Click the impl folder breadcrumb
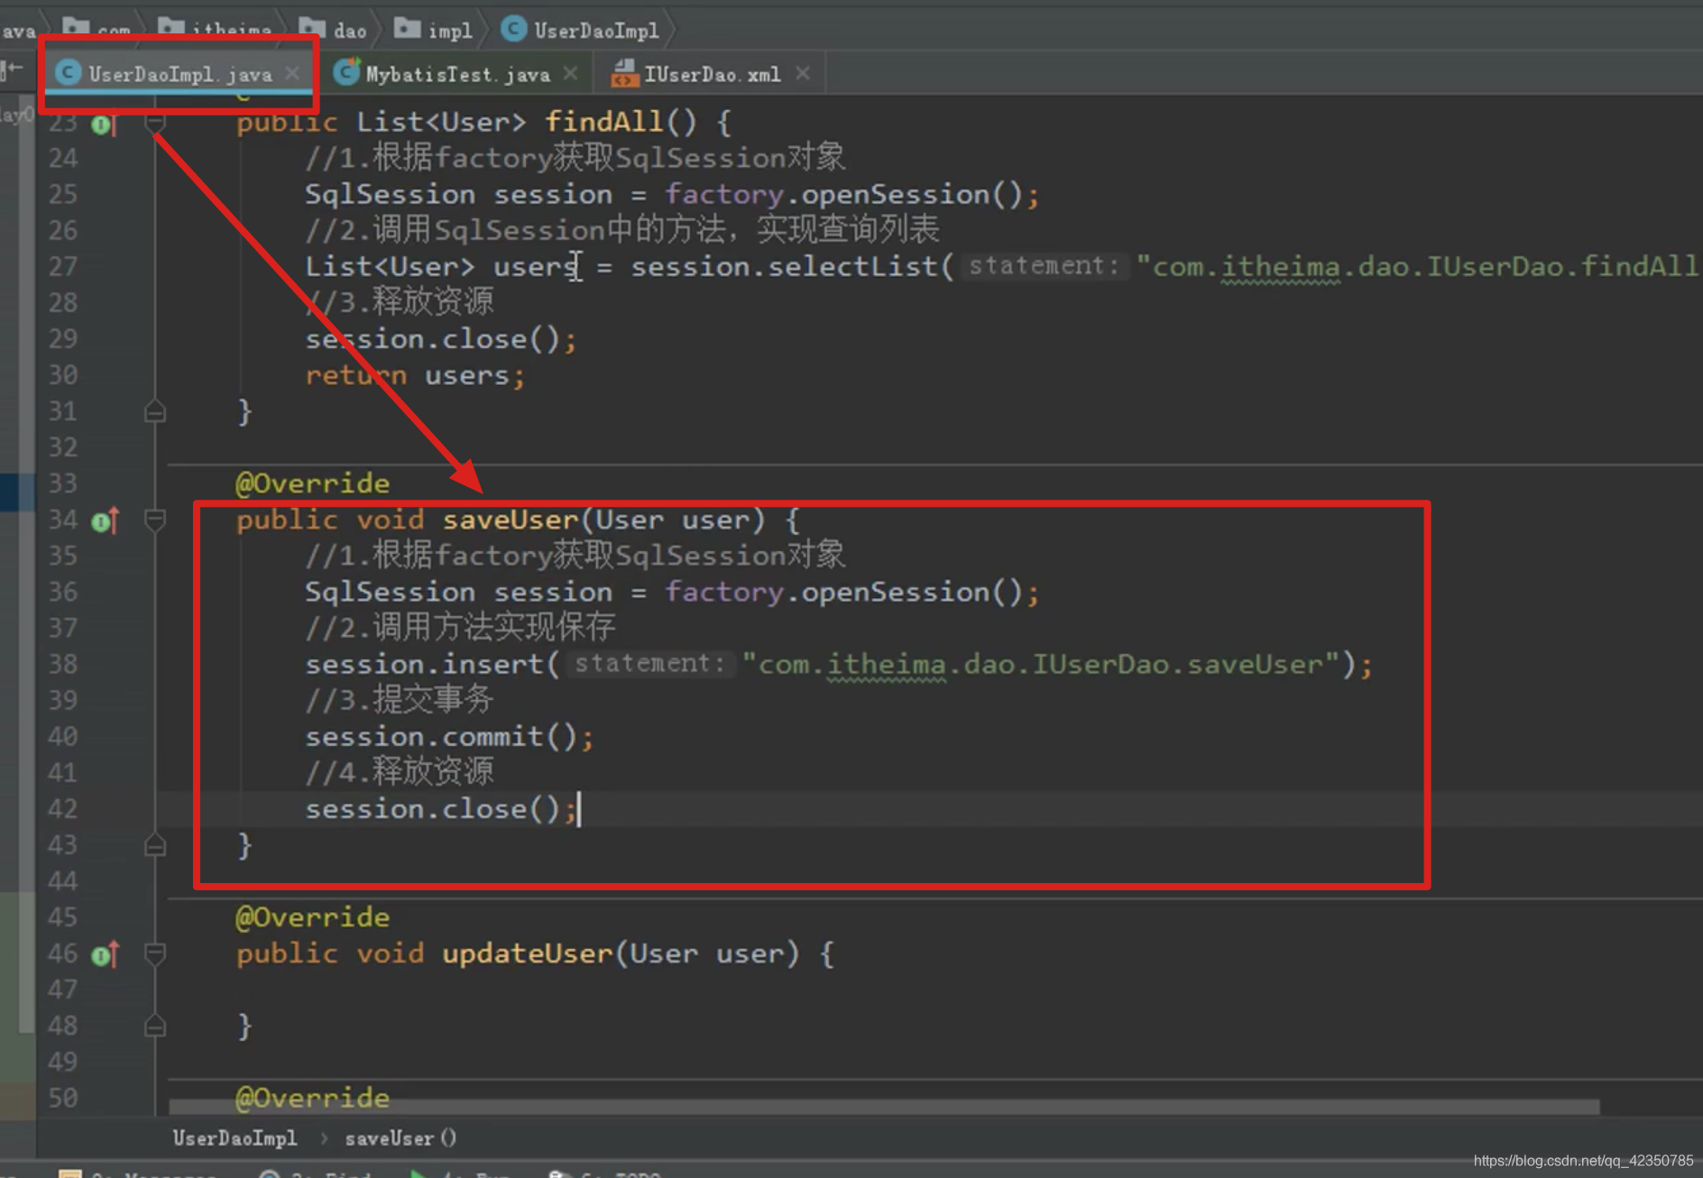Screen dimensions: 1703x1178 coord(434,30)
